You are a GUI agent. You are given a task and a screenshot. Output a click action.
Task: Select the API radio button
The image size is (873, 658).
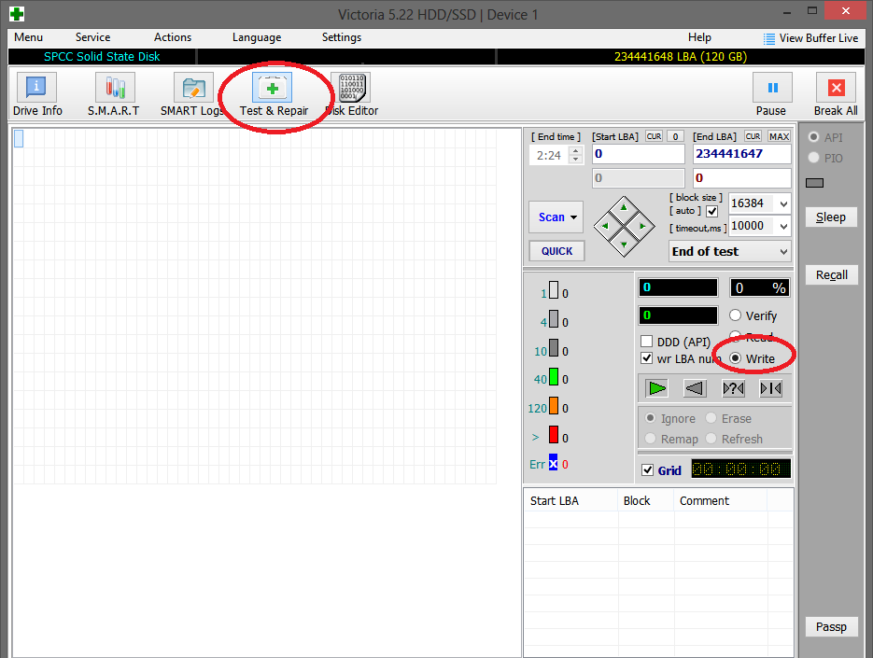point(813,137)
